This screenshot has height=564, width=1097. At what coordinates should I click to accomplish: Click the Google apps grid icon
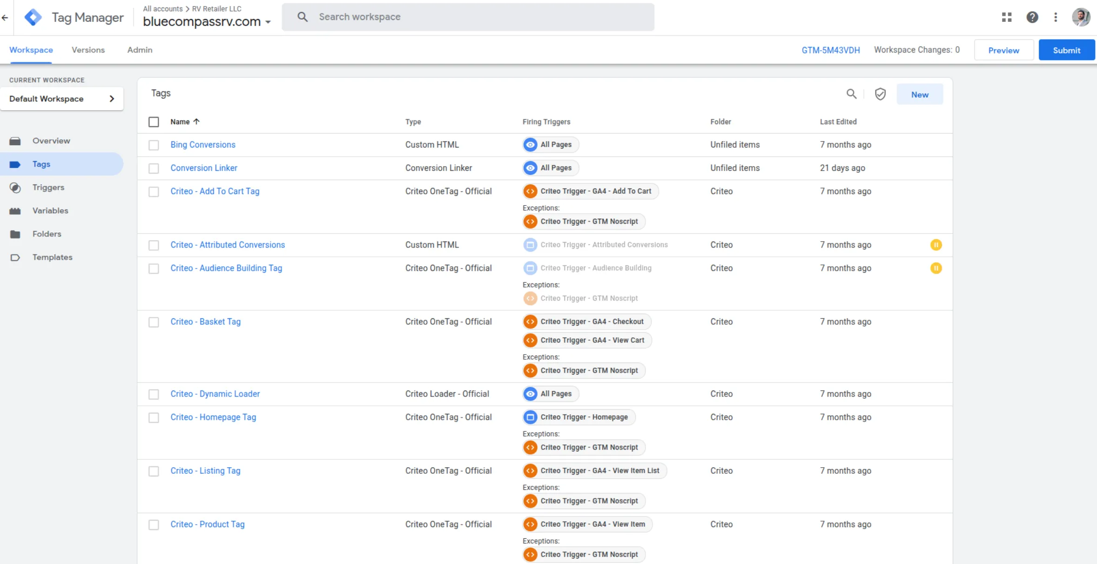click(1007, 17)
